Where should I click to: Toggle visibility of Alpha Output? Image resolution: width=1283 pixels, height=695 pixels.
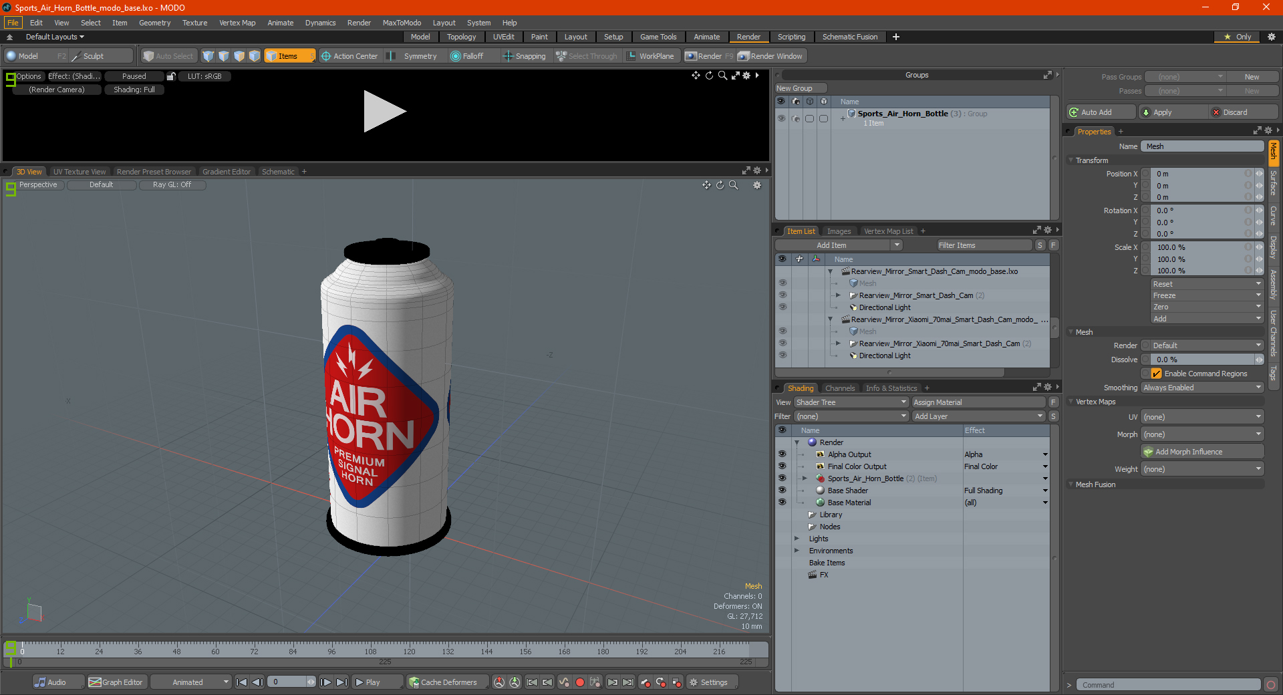tap(782, 454)
